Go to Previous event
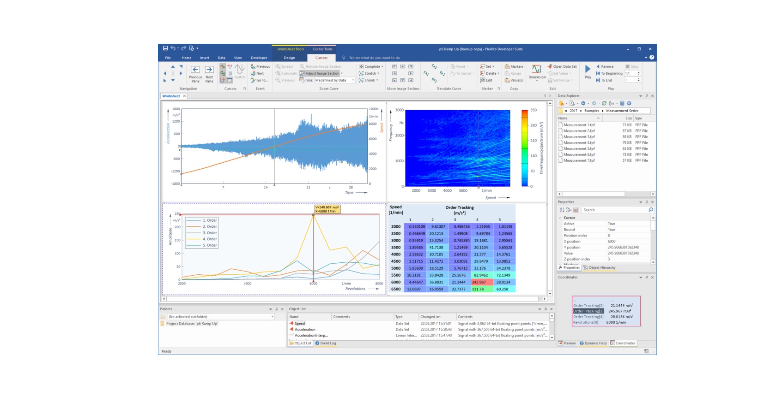 pos(260,66)
